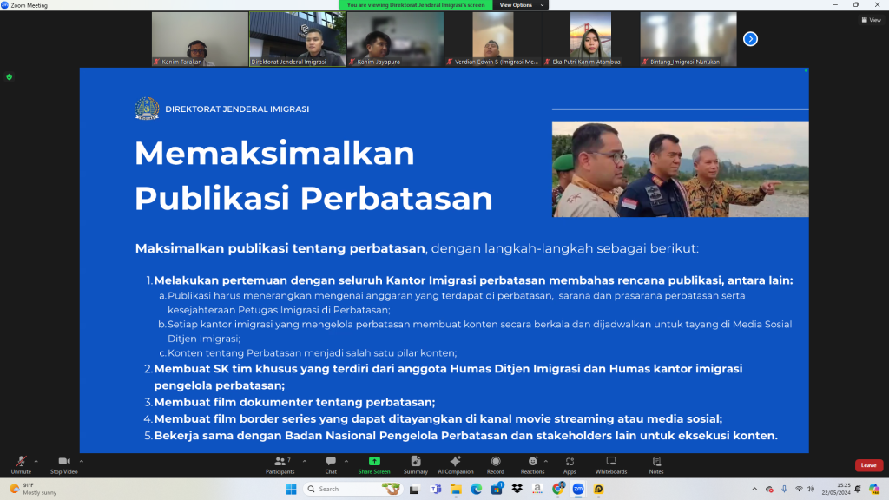Image resolution: width=889 pixels, height=500 pixels.
Task: Open Notes in Zoom toolbar
Action: [x=656, y=465]
